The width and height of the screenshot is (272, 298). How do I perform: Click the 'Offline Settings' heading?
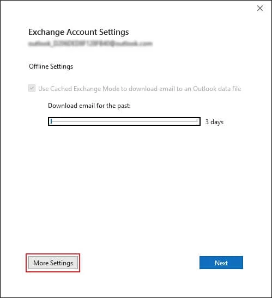click(51, 66)
